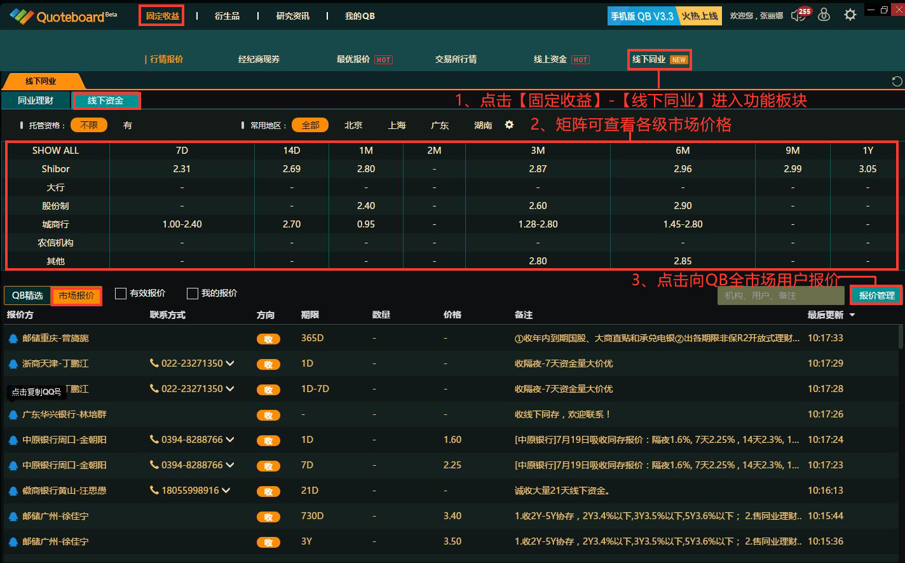Open the notification speaker icon with 255 badge

pos(800,15)
